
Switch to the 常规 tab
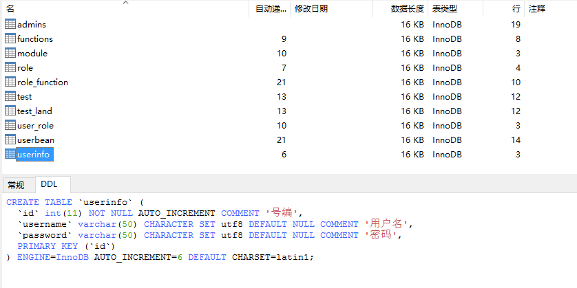(x=16, y=185)
